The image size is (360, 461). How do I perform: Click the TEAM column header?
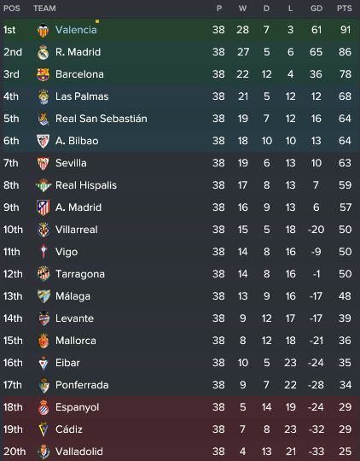[44, 9]
